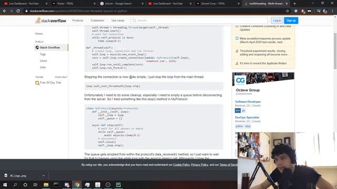
Task: Open PyCharm icon on the taskbar
Action: click(x=118, y=184)
